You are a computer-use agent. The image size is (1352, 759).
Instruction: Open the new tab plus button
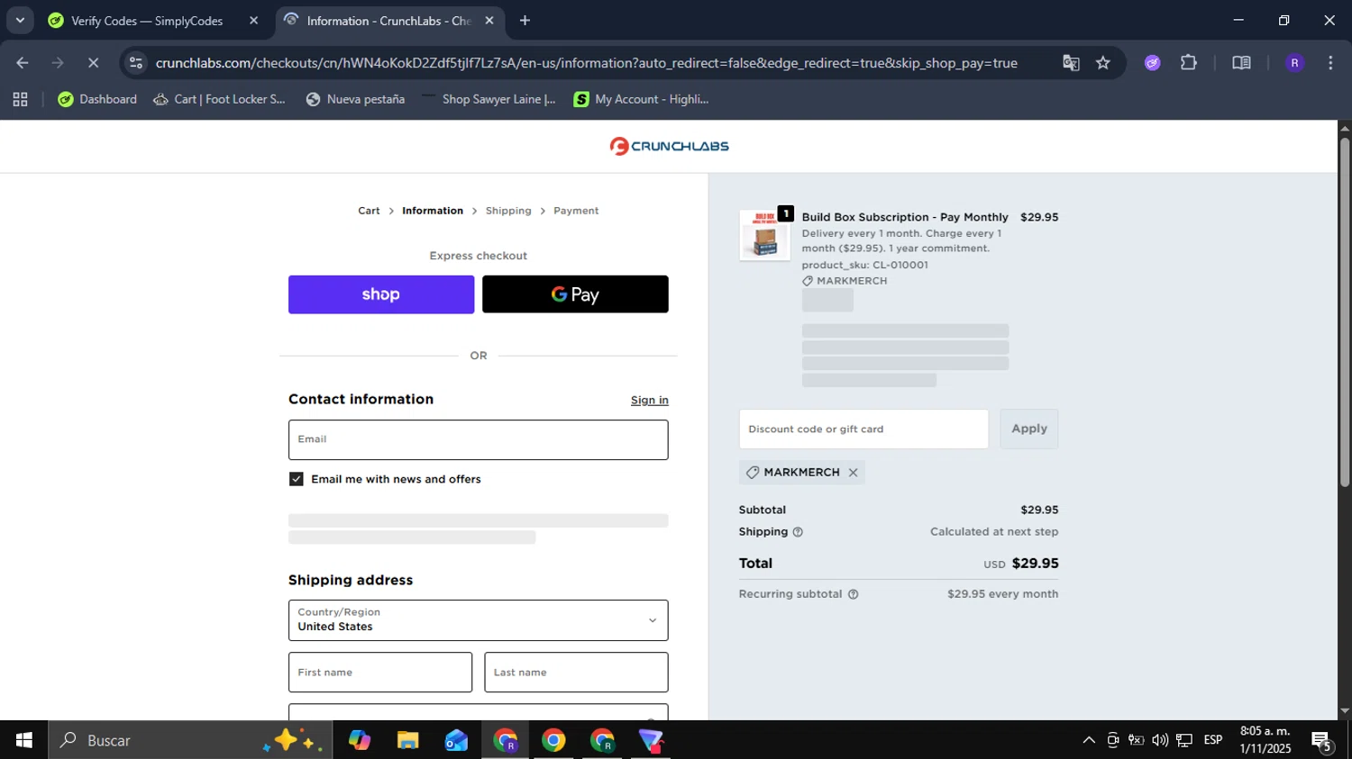tap(525, 21)
